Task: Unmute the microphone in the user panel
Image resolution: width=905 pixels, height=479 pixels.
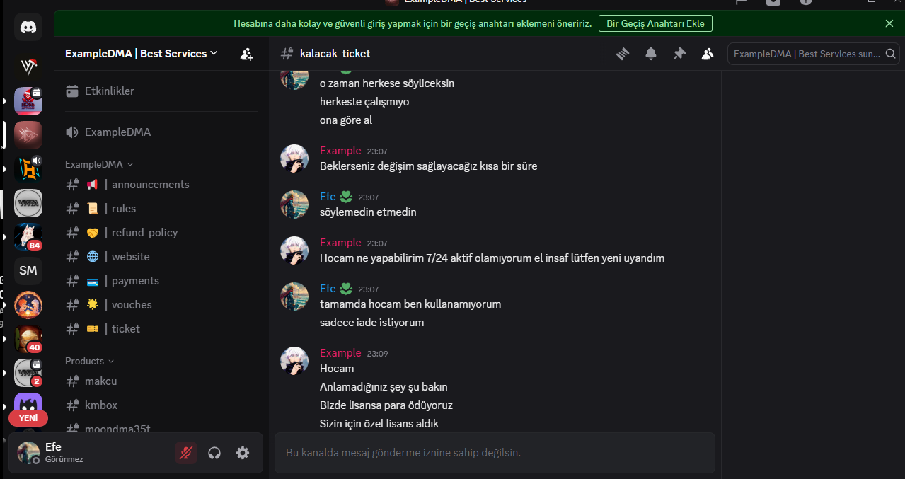Action: 186,453
